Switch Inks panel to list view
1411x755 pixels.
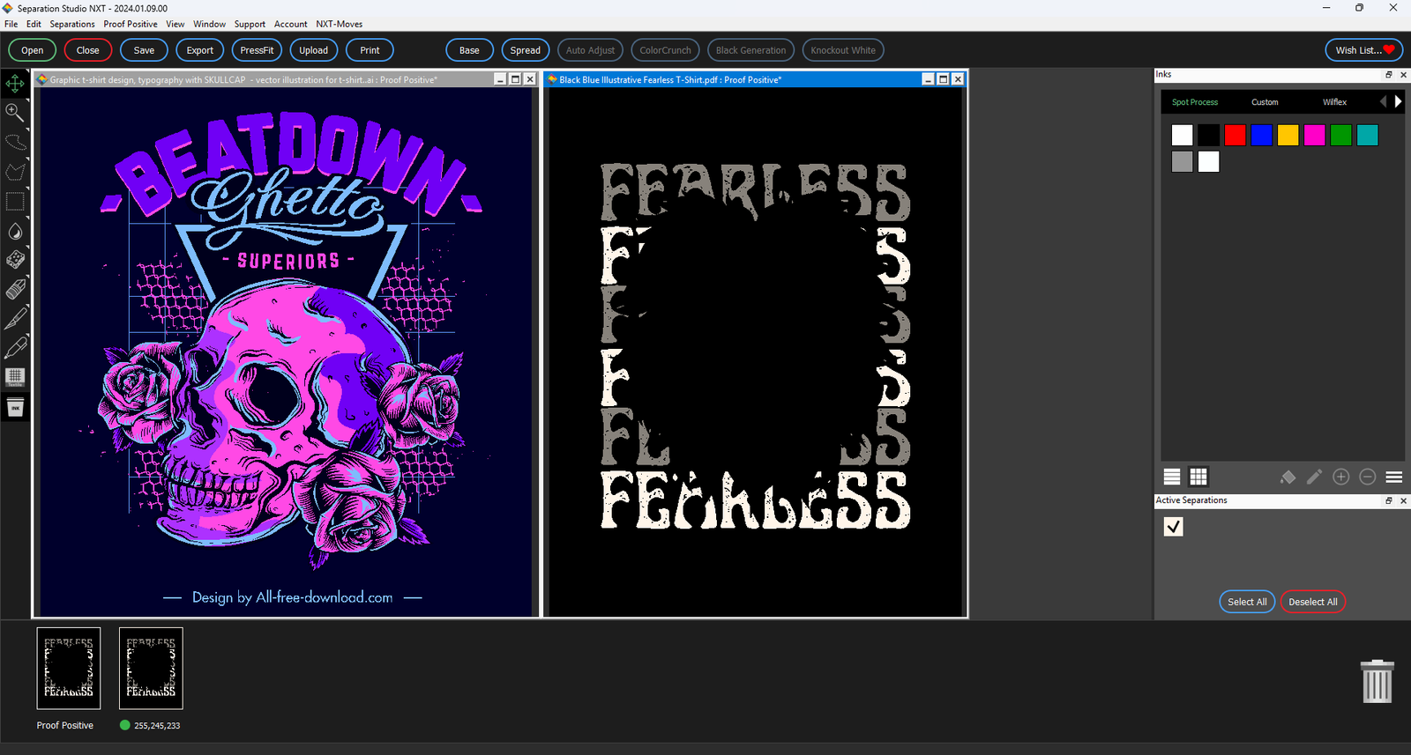[x=1172, y=477]
